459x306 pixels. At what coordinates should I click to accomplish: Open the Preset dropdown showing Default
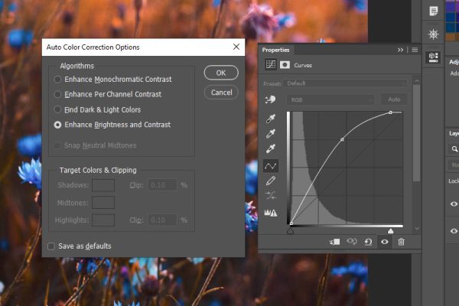pyautogui.click(x=347, y=83)
